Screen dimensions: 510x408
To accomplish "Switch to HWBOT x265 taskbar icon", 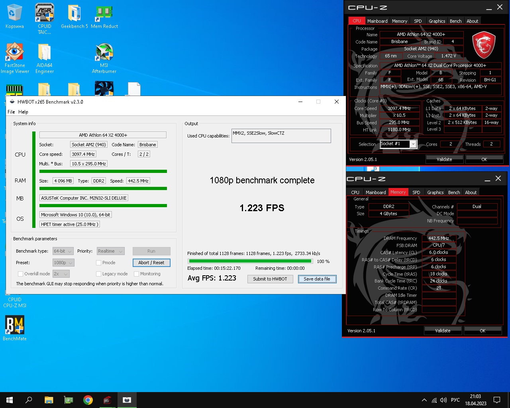I will 127,400.
